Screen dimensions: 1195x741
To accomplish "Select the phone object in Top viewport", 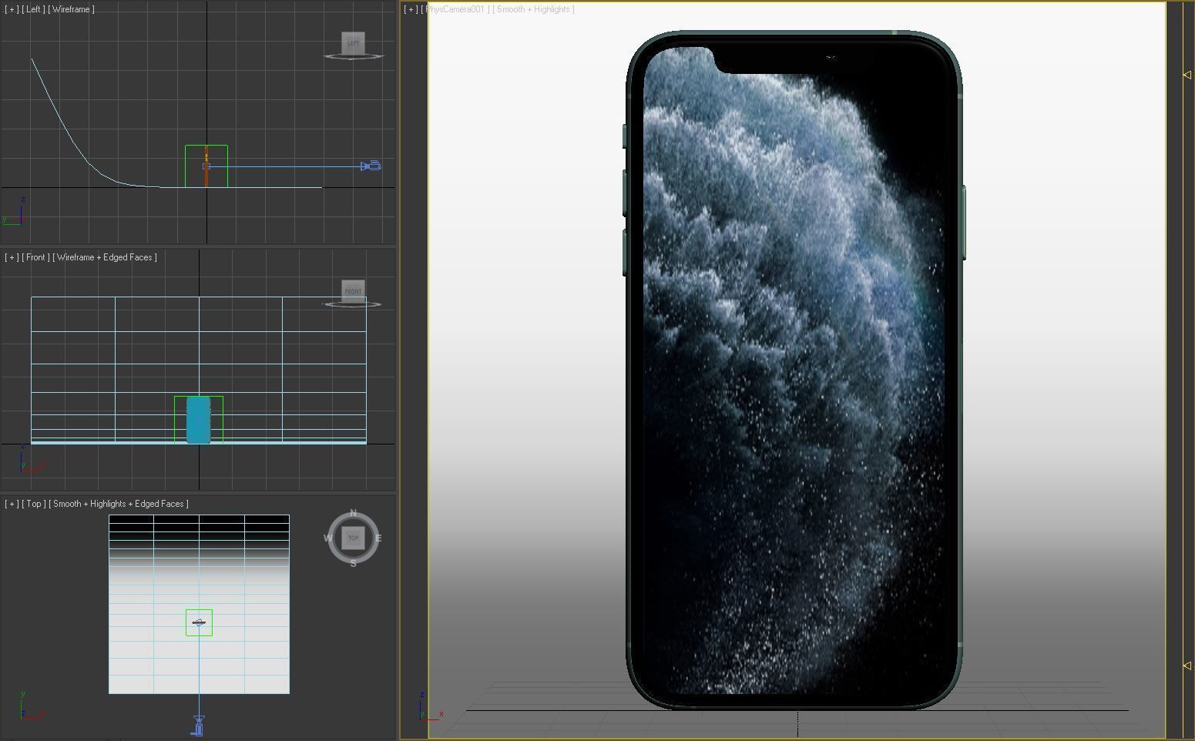I will pos(199,622).
